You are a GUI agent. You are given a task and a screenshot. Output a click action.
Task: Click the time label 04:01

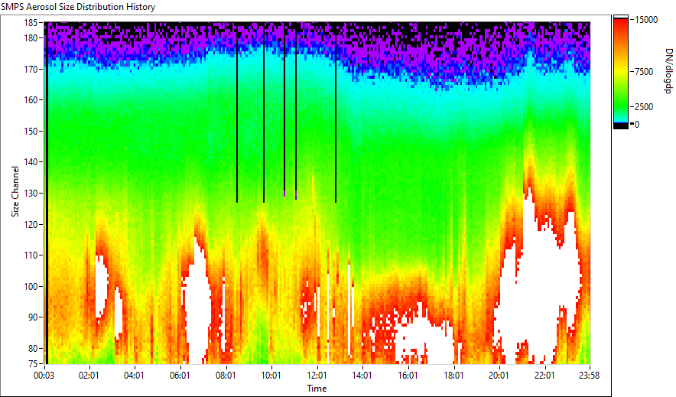pyautogui.click(x=134, y=376)
